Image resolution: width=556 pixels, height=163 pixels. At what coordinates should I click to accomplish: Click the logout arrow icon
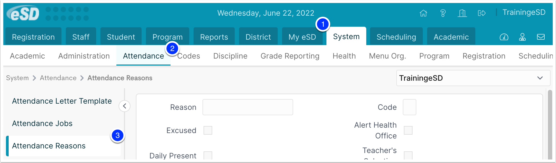(482, 13)
